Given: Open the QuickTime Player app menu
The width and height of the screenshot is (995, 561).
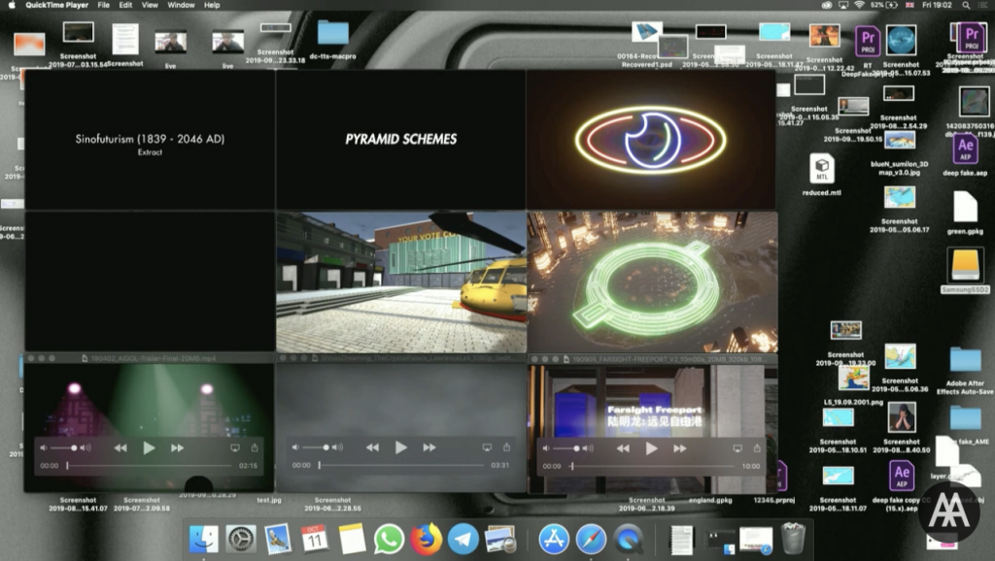Looking at the screenshot, I should coord(56,5).
